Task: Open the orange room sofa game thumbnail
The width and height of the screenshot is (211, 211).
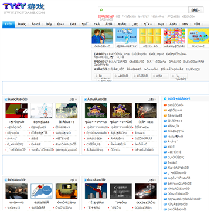Action: point(66,191)
